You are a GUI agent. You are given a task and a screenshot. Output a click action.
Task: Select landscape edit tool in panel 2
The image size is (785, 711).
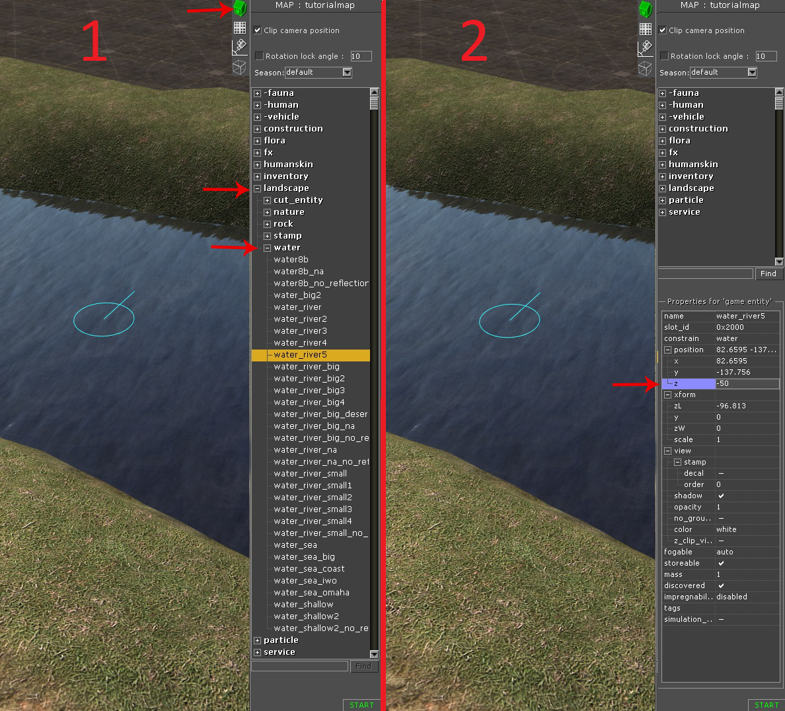coord(646,48)
